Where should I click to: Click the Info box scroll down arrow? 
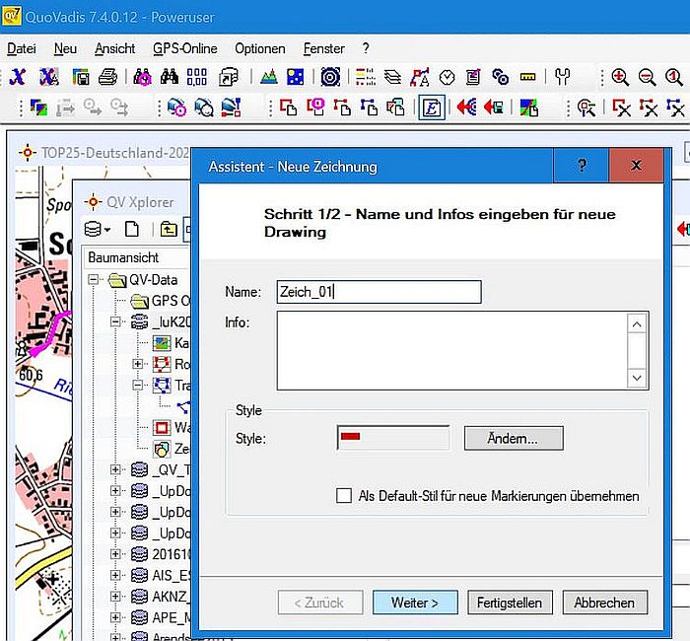pyautogui.click(x=637, y=378)
